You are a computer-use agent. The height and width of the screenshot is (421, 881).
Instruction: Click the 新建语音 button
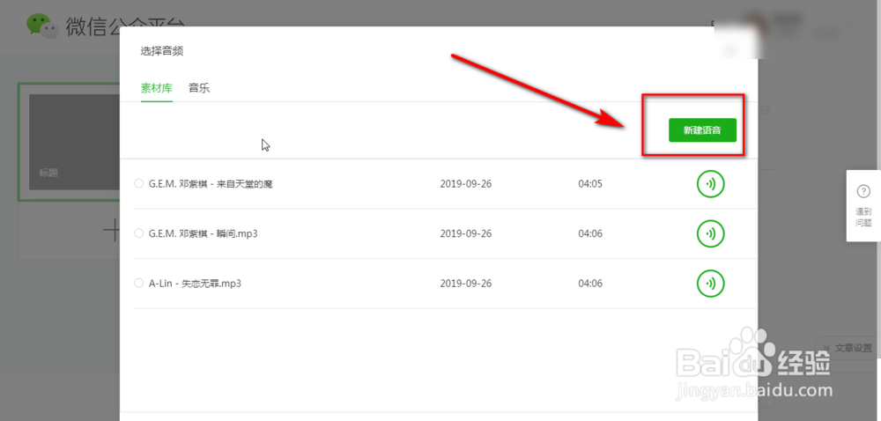click(702, 130)
